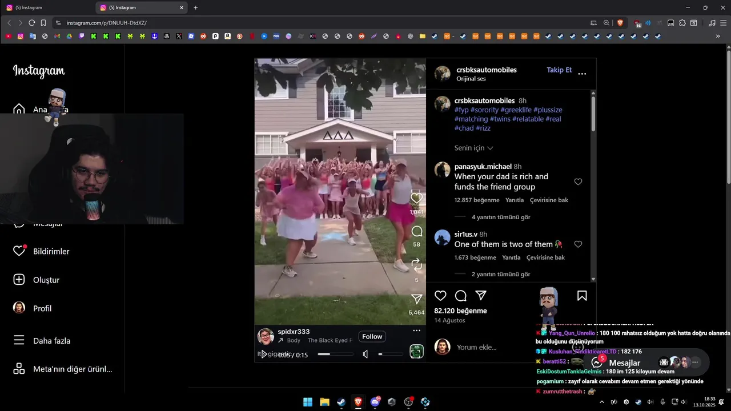Open panasyuk.michael's profile from comment

(483, 167)
